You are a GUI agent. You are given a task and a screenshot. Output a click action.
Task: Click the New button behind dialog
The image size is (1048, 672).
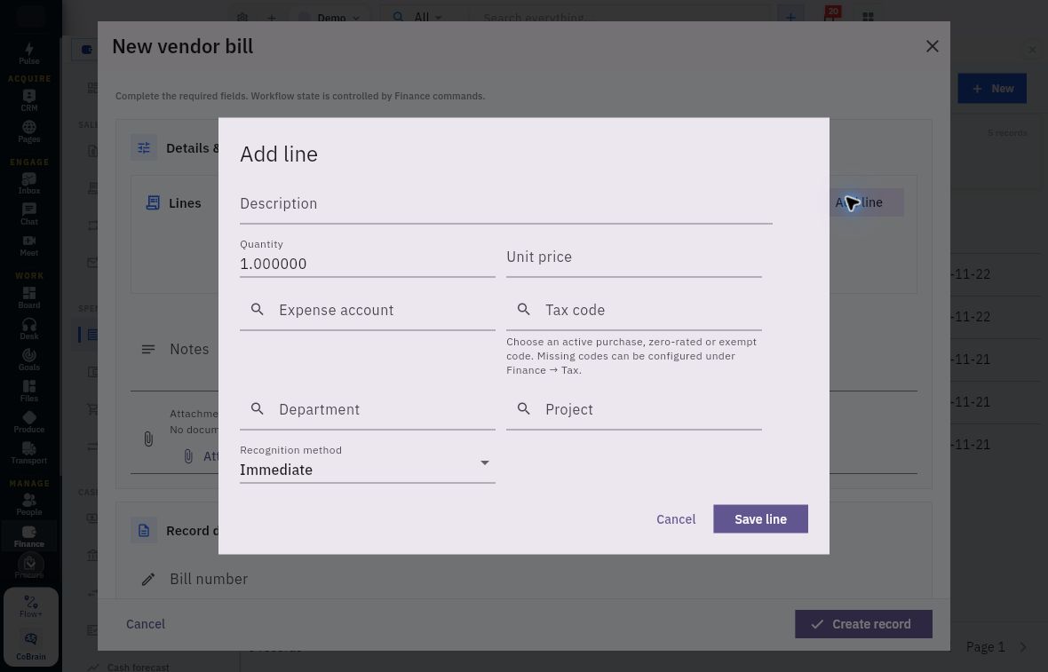click(992, 88)
